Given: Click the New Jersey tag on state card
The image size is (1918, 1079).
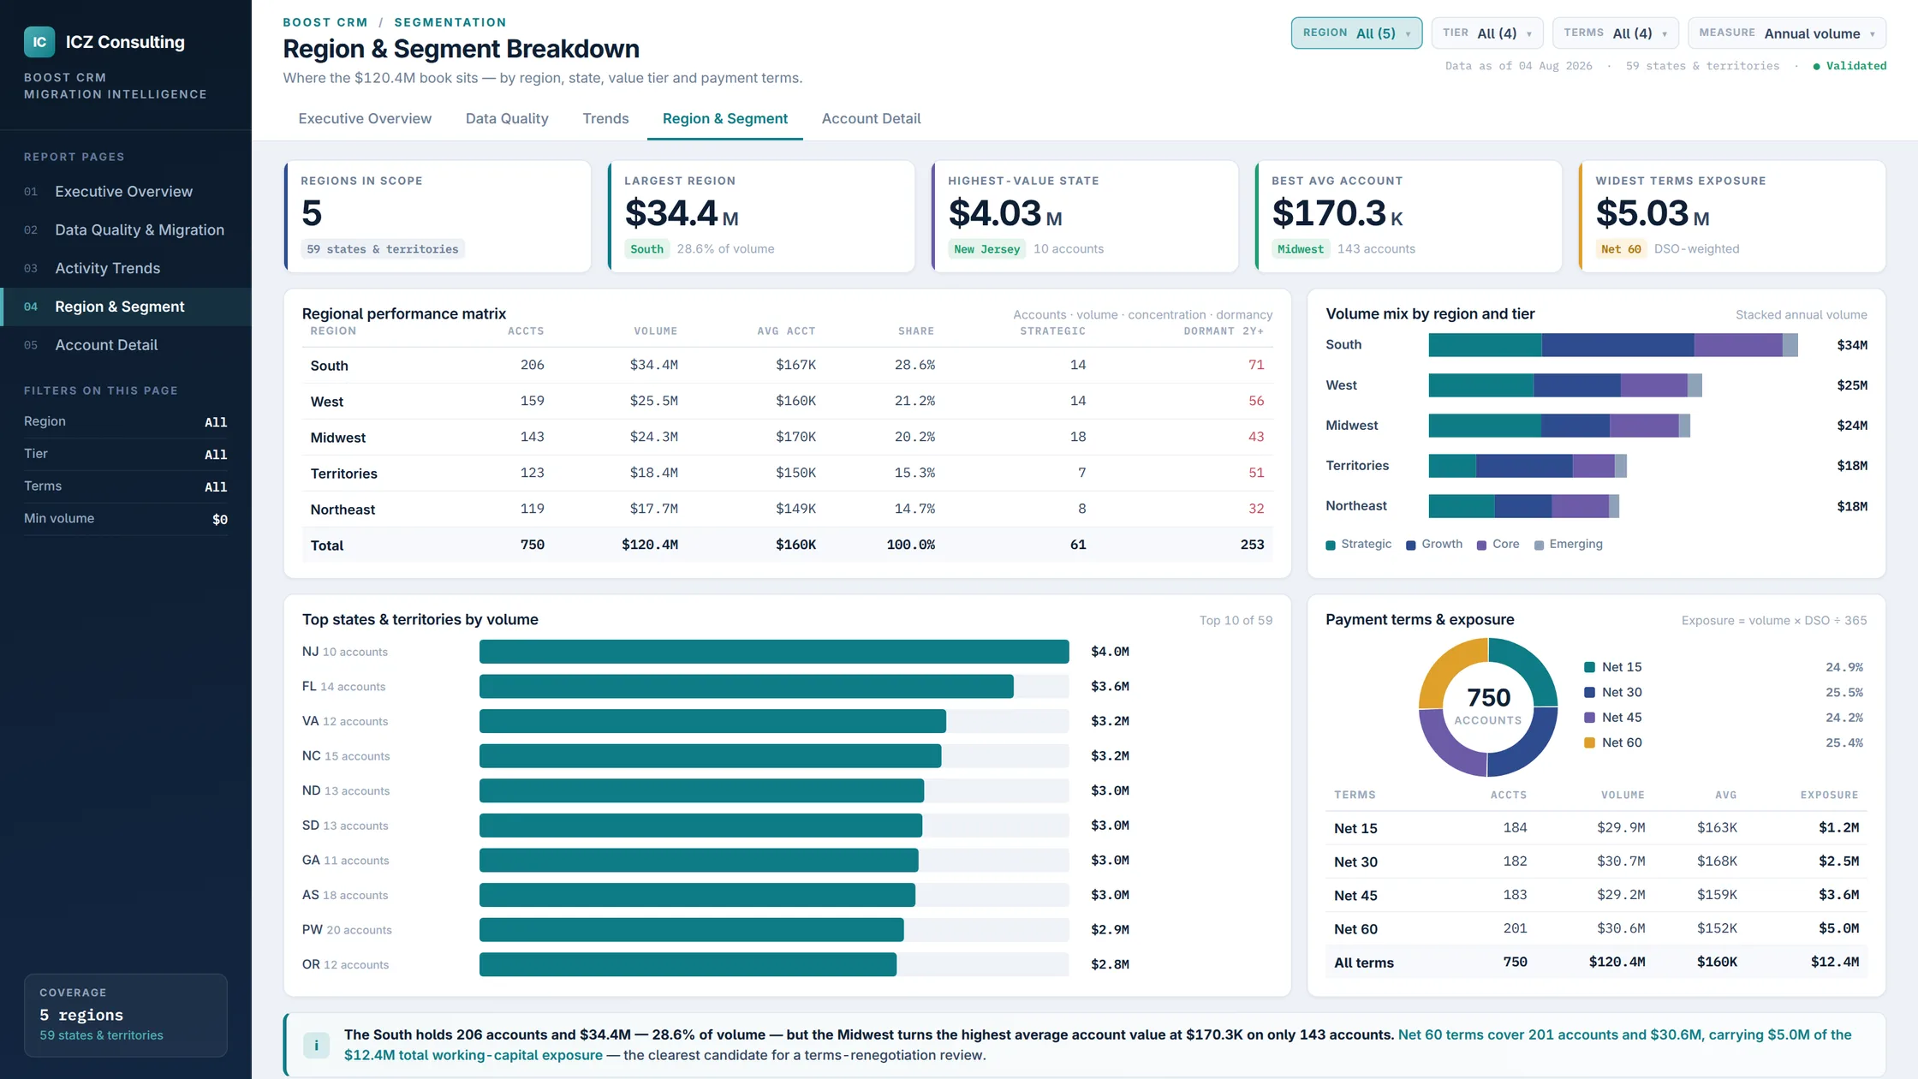Looking at the screenshot, I should (987, 249).
